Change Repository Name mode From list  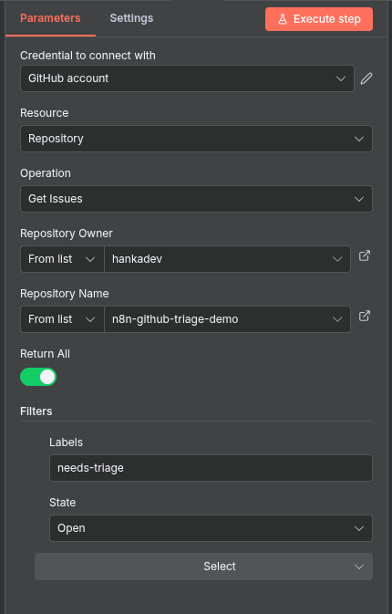click(62, 319)
